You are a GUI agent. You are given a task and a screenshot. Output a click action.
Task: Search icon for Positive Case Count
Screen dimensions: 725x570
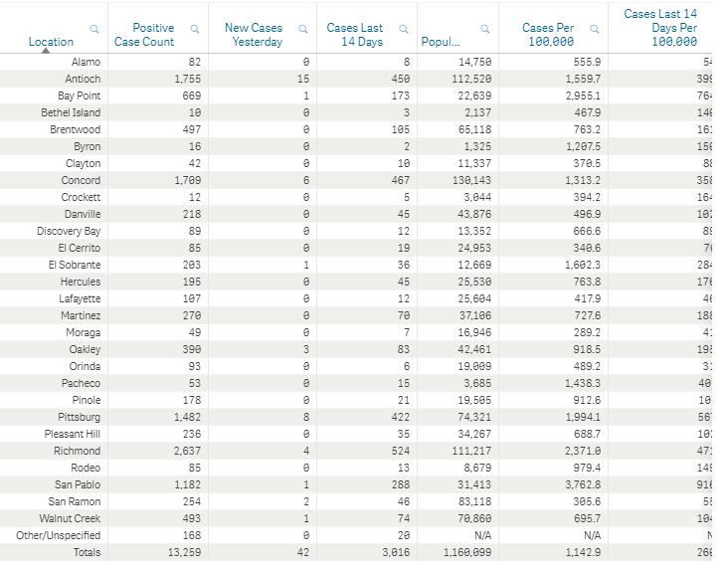pos(195,29)
